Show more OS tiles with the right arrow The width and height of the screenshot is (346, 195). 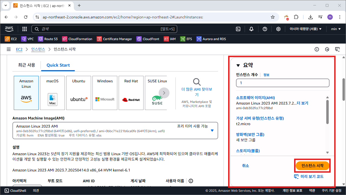click(164, 93)
